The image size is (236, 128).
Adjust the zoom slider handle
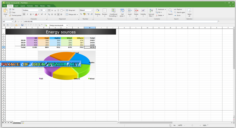coord(192,125)
